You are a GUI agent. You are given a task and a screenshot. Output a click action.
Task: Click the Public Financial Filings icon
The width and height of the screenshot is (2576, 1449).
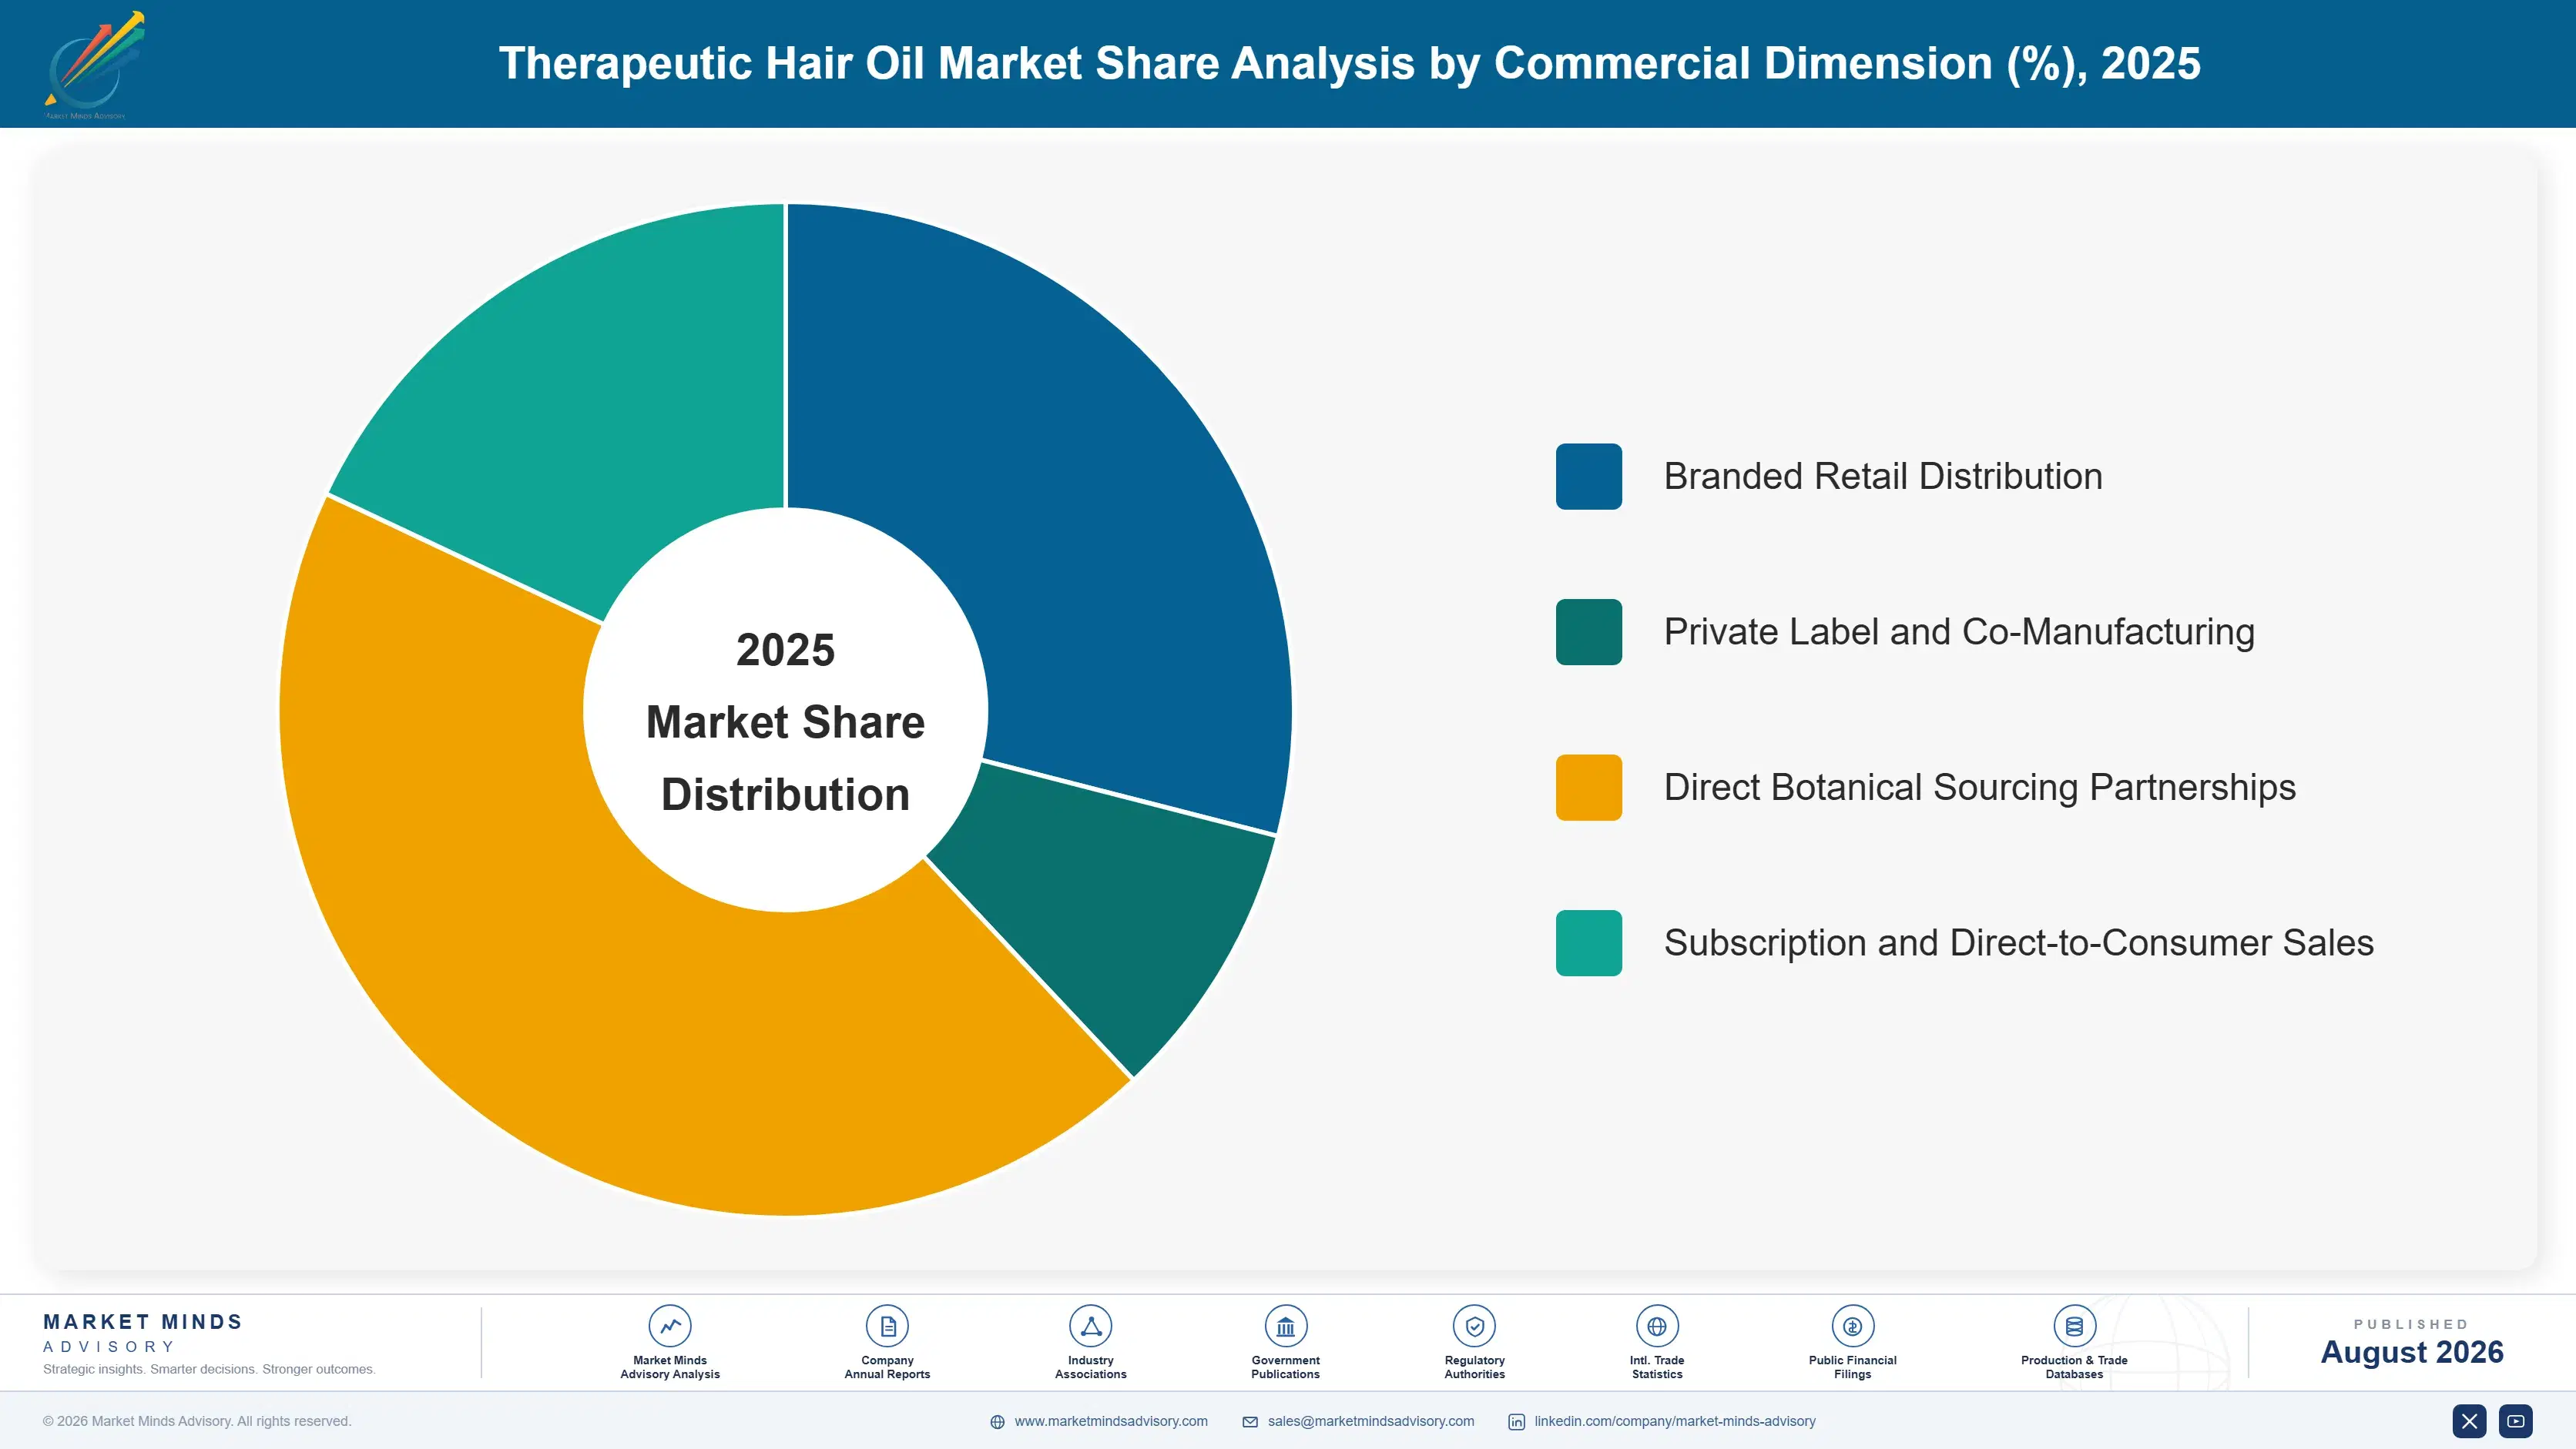(x=1852, y=1326)
